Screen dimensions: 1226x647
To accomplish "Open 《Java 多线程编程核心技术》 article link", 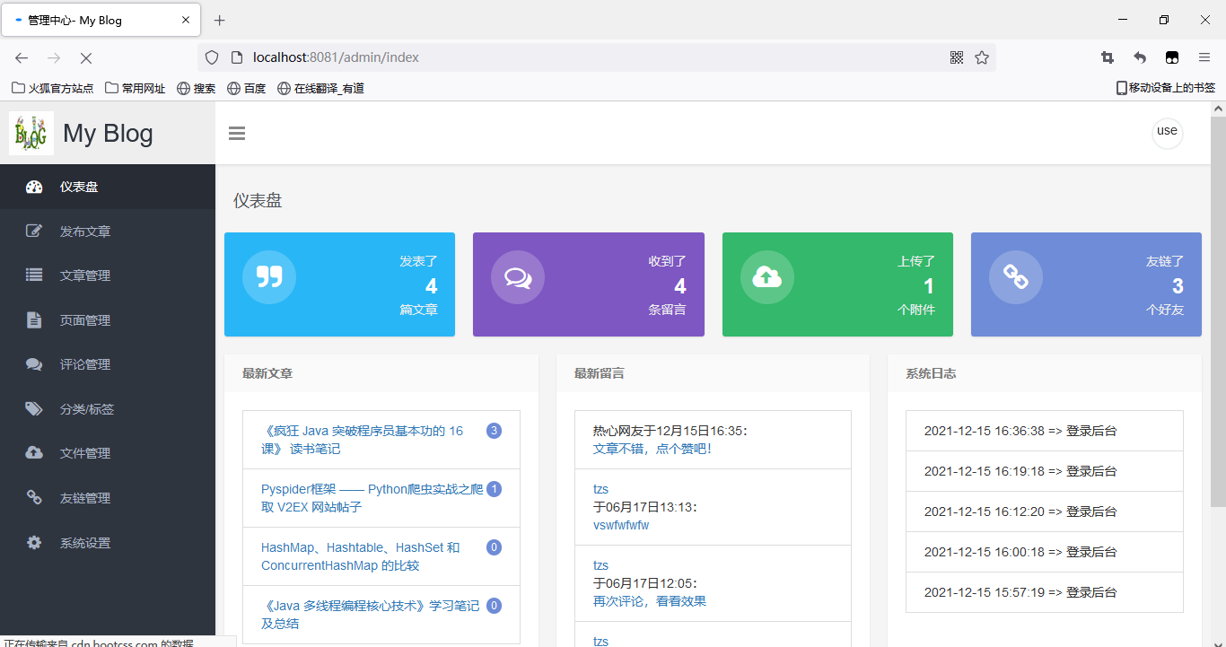I will click(371, 615).
